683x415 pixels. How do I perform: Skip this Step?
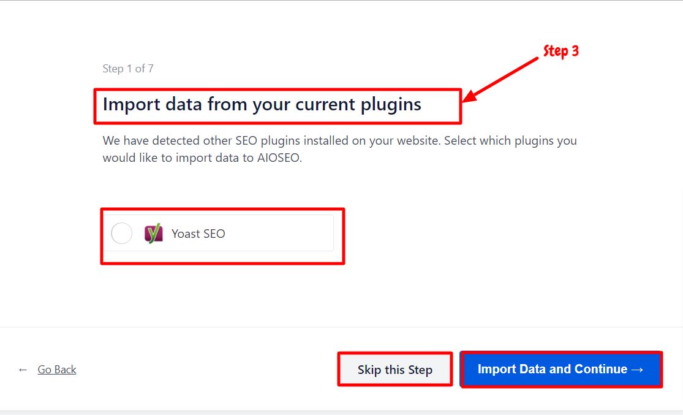click(395, 370)
